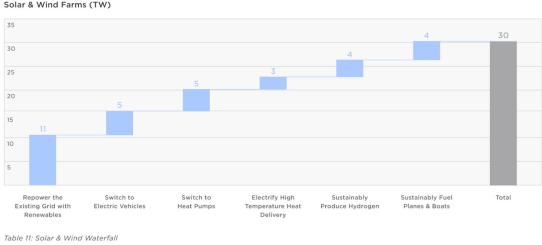This screenshot has width=542, height=245.
Task: Click the gray Total bar
Action: click(503, 113)
